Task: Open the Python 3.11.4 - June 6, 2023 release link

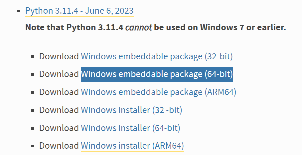Action: coord(79,11)
